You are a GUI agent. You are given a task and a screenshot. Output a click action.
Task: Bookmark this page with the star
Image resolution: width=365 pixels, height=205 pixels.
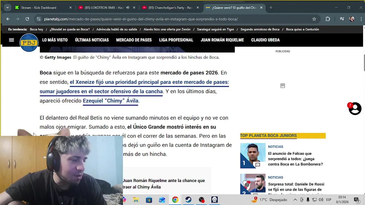click(x=314, y=19)
